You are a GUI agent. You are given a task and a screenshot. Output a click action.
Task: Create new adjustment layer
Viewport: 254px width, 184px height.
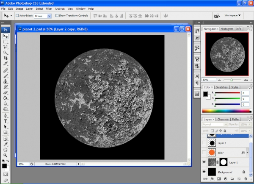click(x=226, y=179)
